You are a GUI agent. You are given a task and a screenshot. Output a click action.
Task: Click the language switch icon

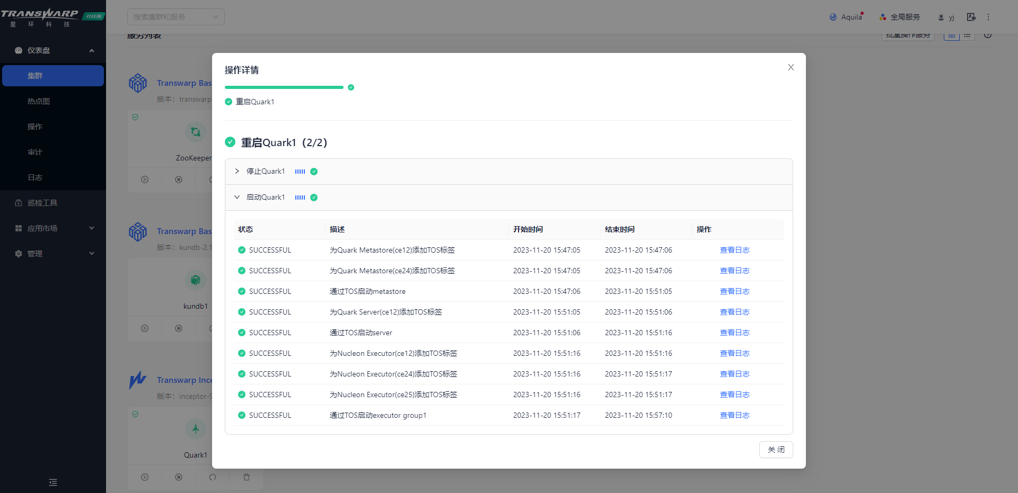click(971, 17)
